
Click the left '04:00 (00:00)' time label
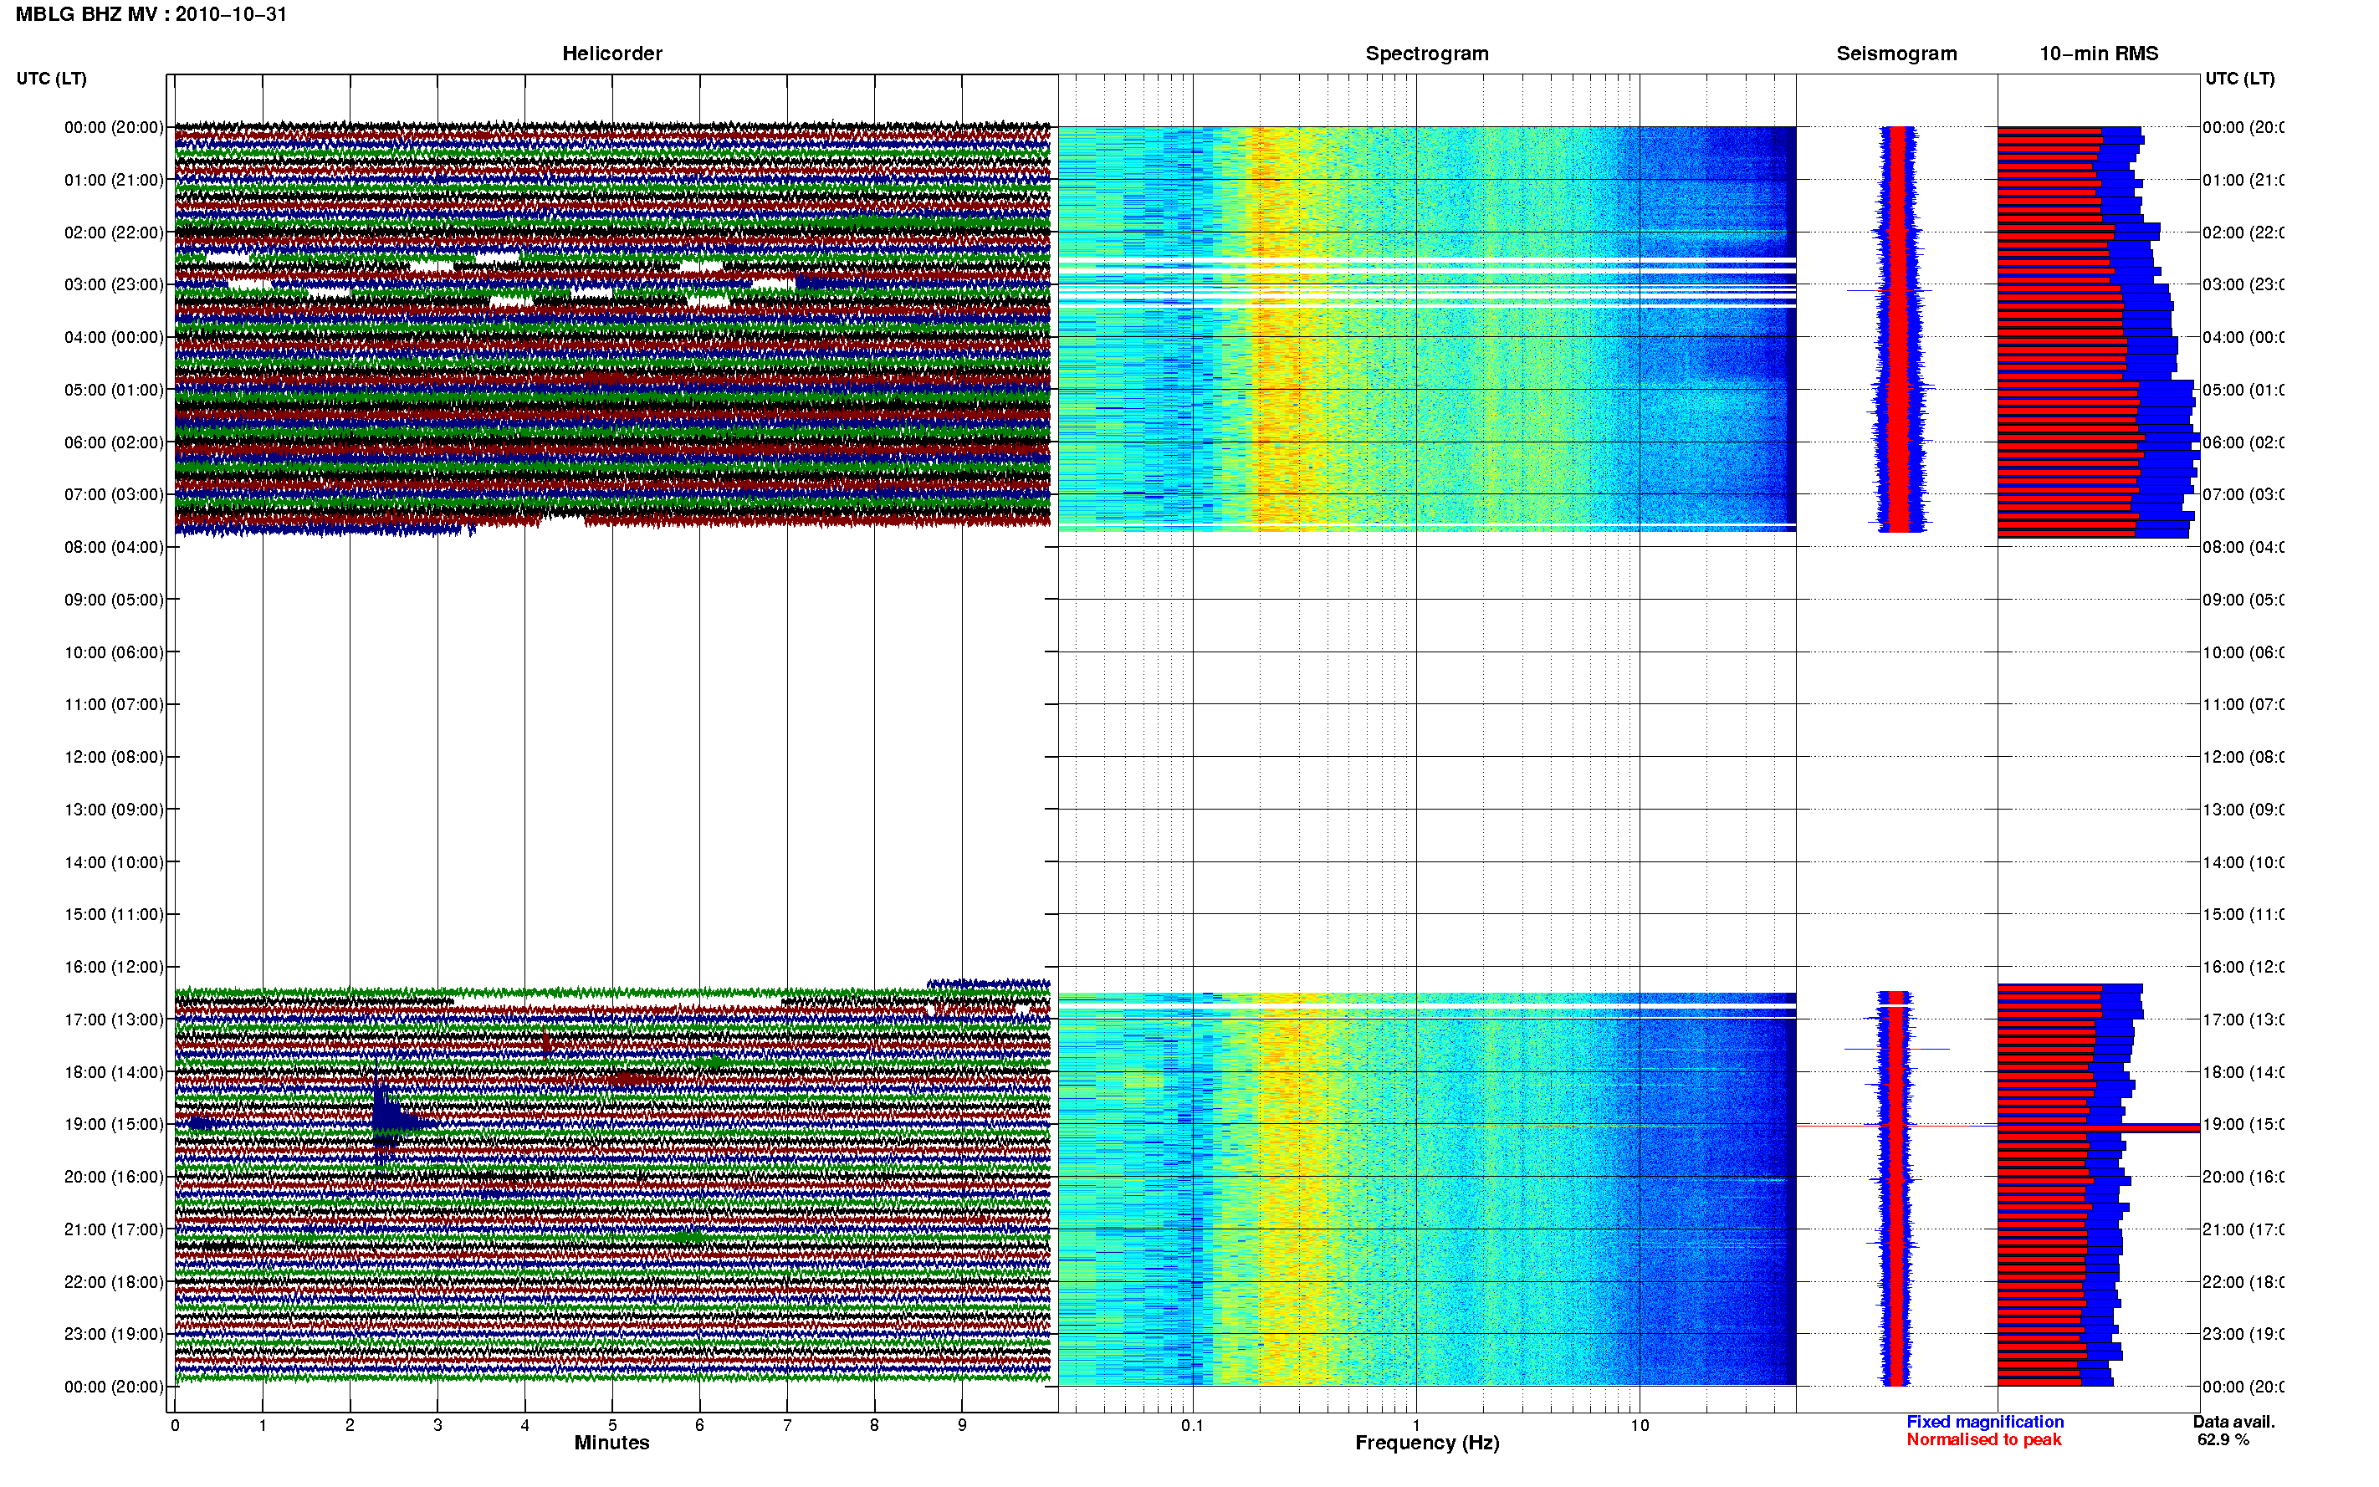pyautogui.click(x=114, y=337)
